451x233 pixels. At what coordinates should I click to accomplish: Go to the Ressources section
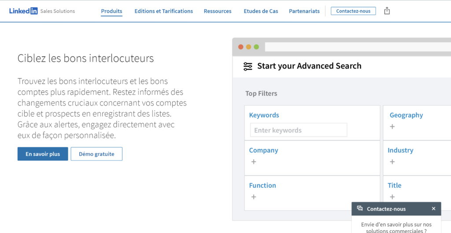point(218,11)
